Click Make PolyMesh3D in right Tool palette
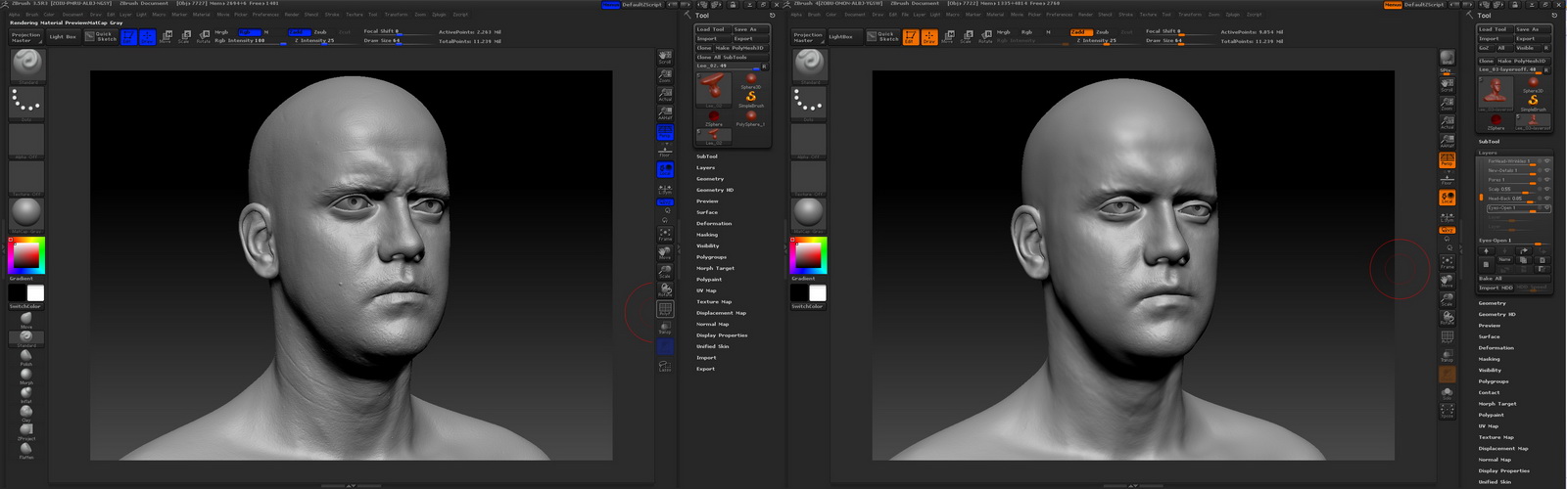 (1522, 61)
